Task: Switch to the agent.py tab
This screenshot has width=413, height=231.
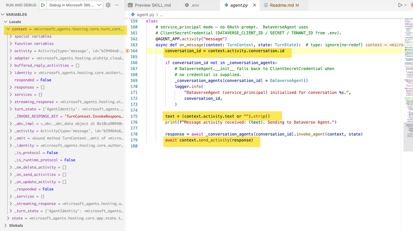Action: pos(239,5)
